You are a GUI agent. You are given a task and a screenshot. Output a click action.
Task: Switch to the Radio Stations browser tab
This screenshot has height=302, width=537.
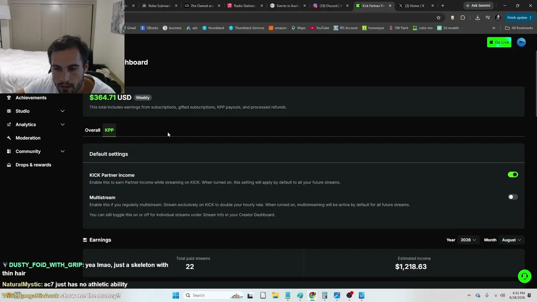coord(245,6)
